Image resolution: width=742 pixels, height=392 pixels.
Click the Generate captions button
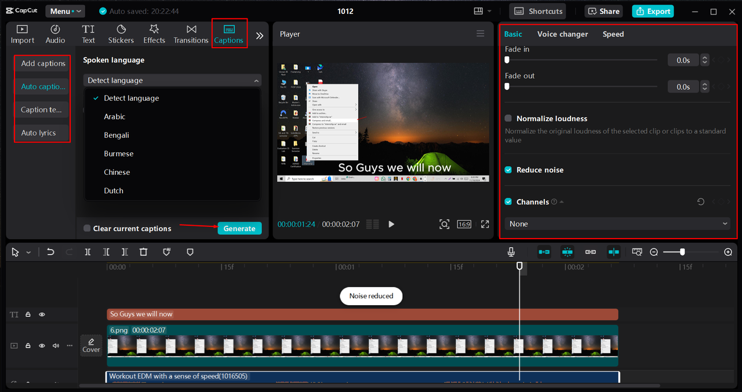click(239, 229)
